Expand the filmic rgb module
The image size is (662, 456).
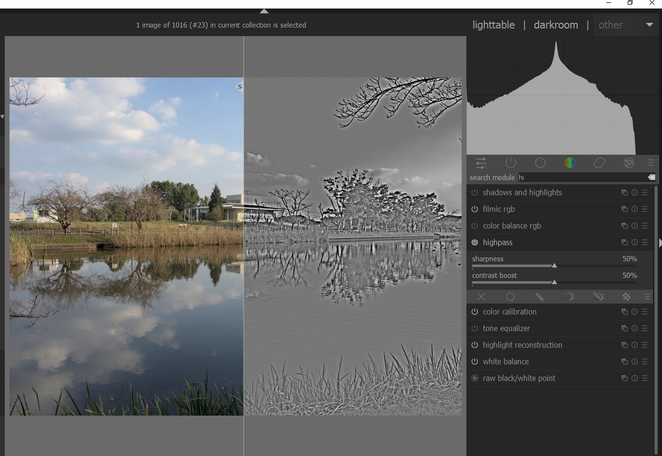[x=499, y=209]
